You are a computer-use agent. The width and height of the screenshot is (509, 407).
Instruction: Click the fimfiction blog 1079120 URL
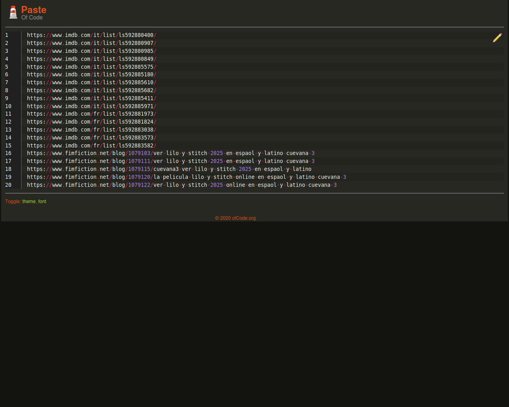pyautogui.click(x=187, y=177)
